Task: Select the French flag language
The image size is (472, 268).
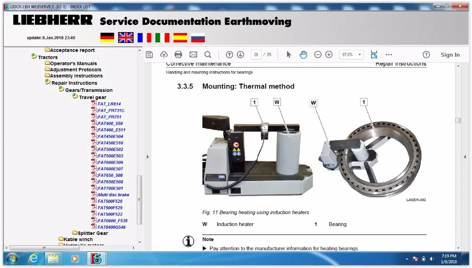Action: [144, 38]
